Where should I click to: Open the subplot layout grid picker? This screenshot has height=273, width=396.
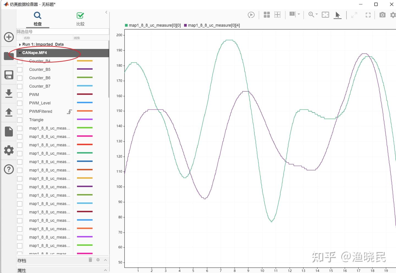(266, 15)
